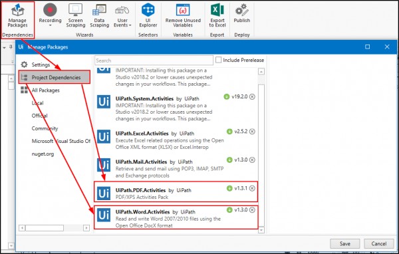Select the UiPath.System.Activities package
This screenshot has width=399, height=254.
pos(176,108)
